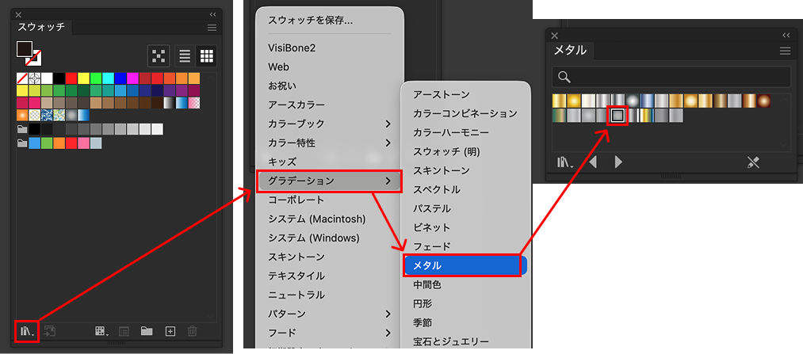
Task: Open the Swatch Libraries menu in スウォッチ panel
Action: coord(27,331)
